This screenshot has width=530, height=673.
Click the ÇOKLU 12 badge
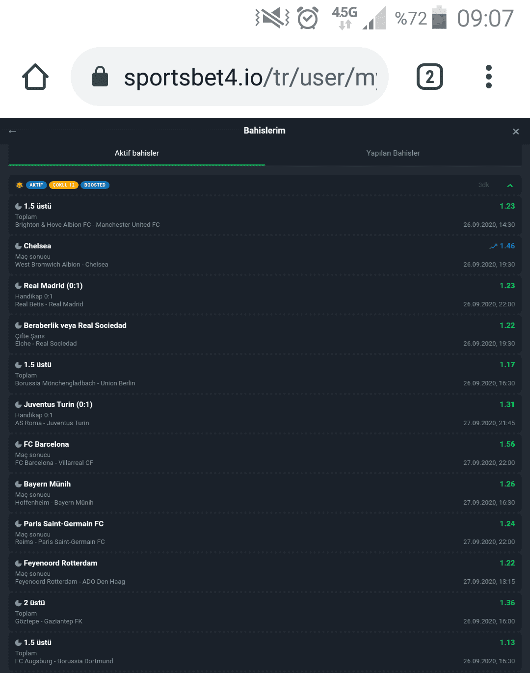click(x=64, y=185)
